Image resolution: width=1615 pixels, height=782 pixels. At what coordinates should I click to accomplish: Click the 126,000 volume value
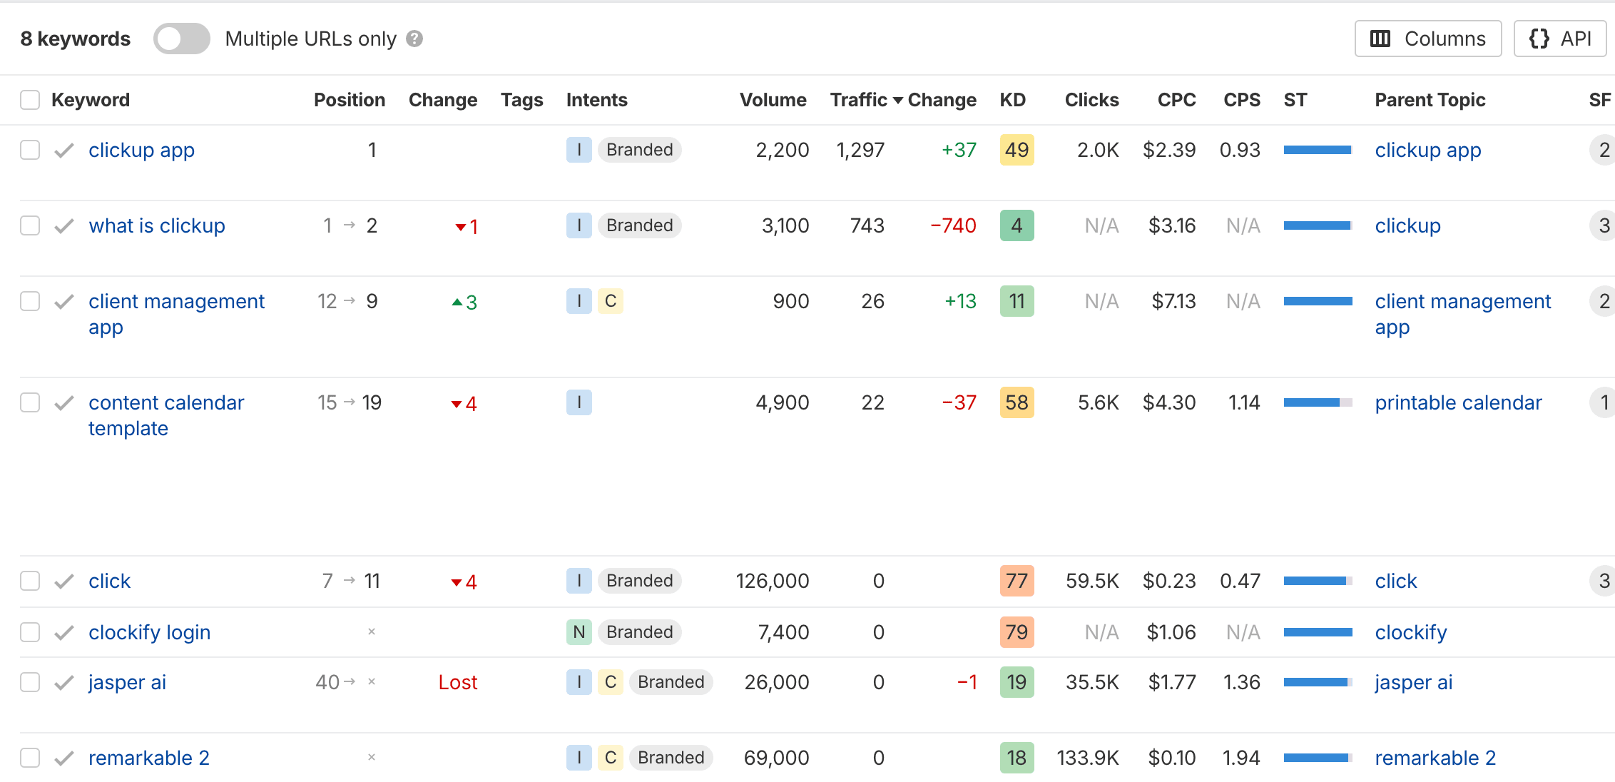click(x=773, y=581)
